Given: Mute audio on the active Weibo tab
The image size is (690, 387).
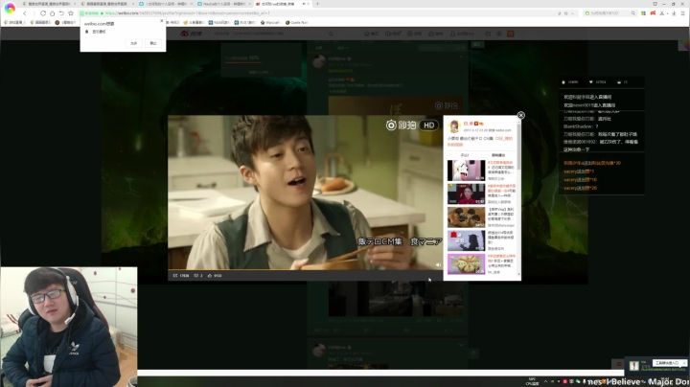Looking at the screenshot, I should pos(303,4).
